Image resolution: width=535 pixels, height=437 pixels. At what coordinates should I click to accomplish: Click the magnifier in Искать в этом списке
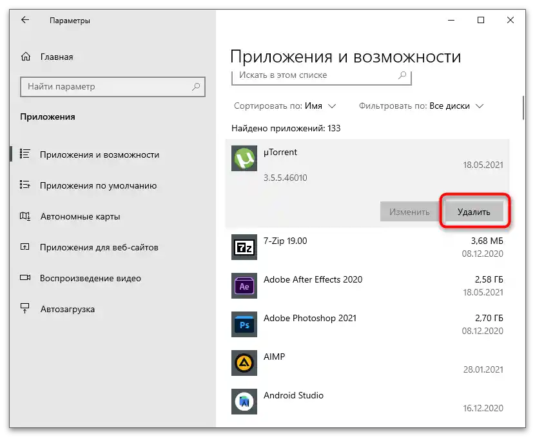[x=402, y=75]
